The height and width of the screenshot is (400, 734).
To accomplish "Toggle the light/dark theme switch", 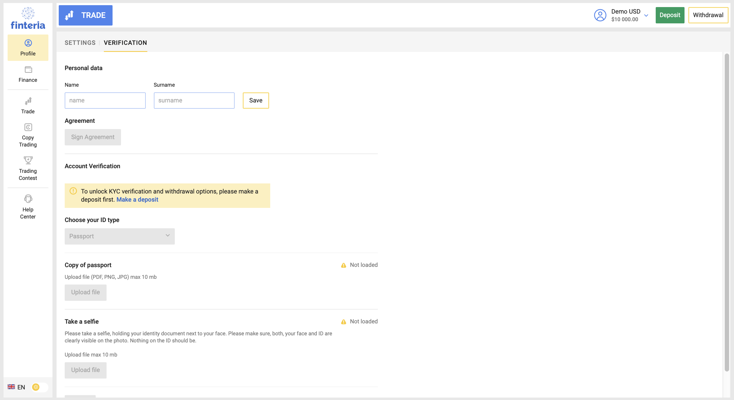I will click(x=39, y=387).
